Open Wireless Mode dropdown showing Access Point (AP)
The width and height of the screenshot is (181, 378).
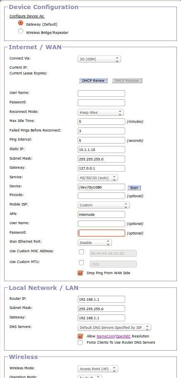click(98, 369)
